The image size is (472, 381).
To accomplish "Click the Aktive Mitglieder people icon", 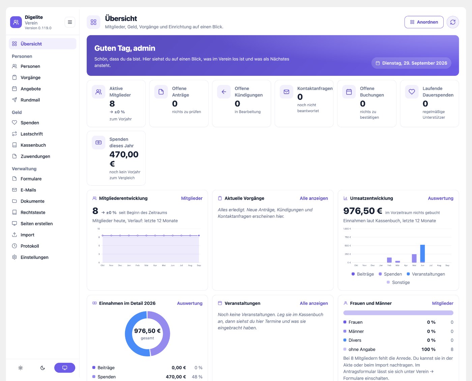I will coord(98,92).
